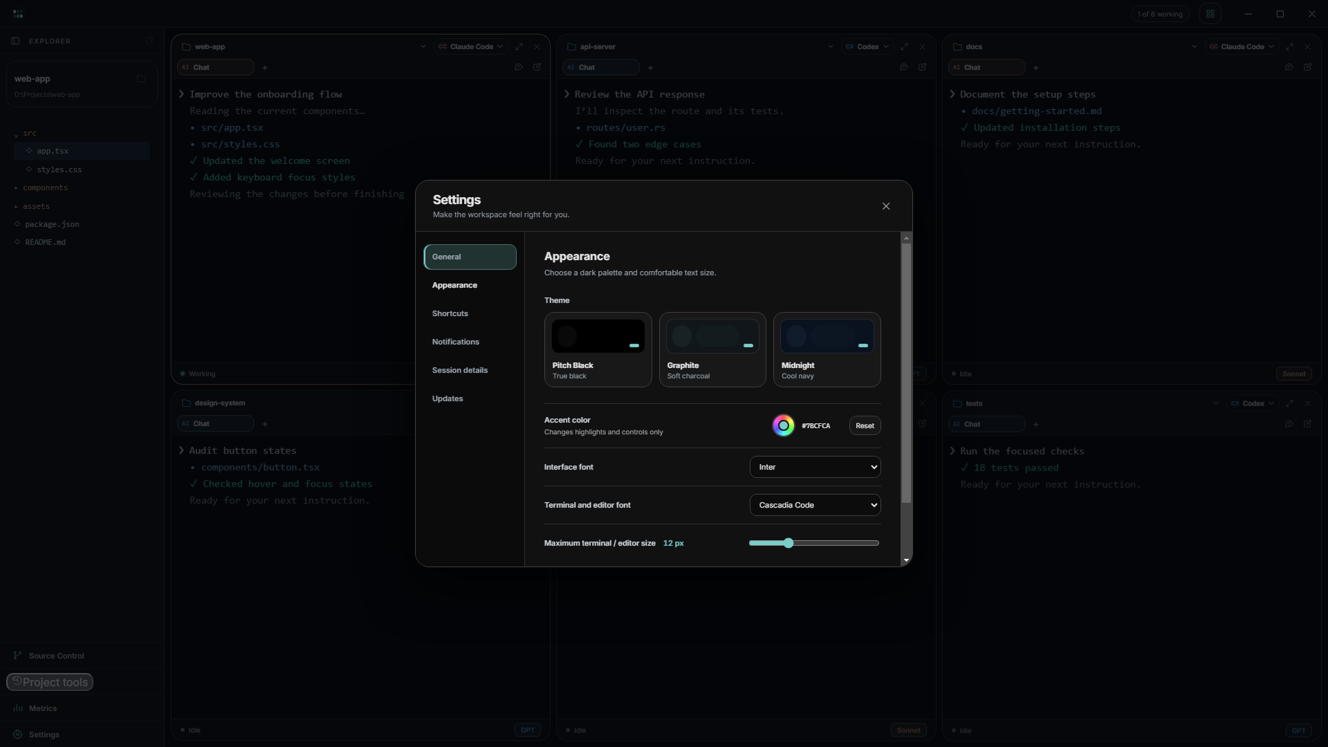Viewport: 1328px width, 747px height.
Task: Click the Project tools button
Action: click(x=50, y=682)
